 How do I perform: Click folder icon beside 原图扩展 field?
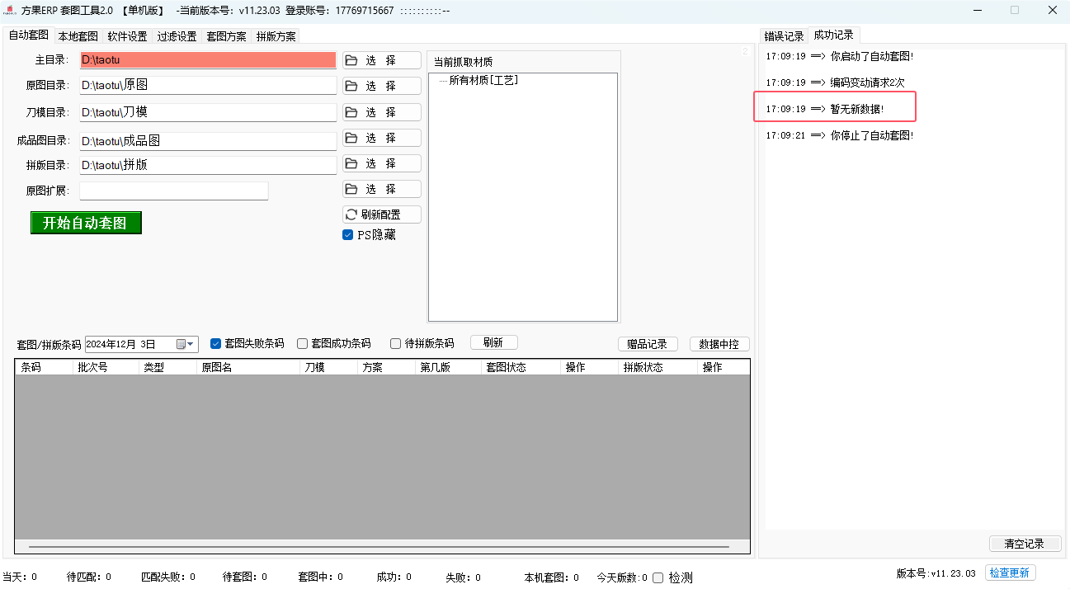tap(351, 189)
